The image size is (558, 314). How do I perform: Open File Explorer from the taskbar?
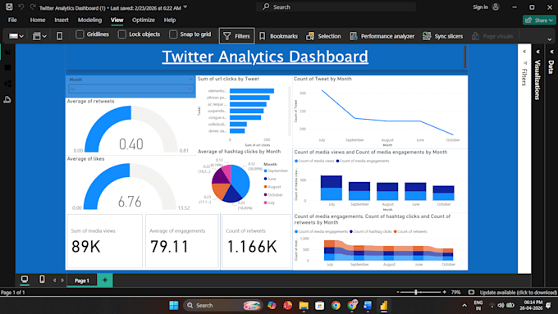pyautogui.click(x=304, y=306)
